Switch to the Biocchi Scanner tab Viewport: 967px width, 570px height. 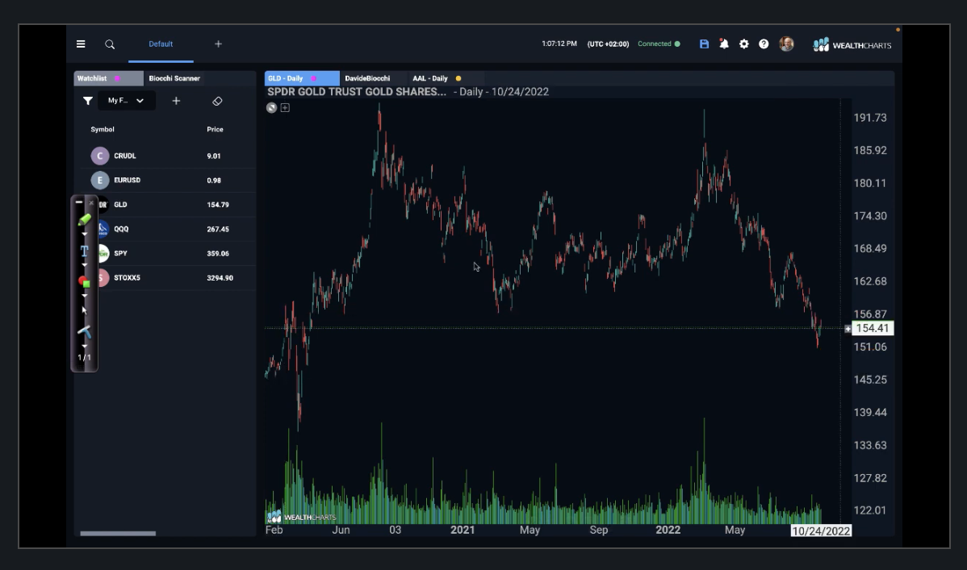tap(174, 78)
